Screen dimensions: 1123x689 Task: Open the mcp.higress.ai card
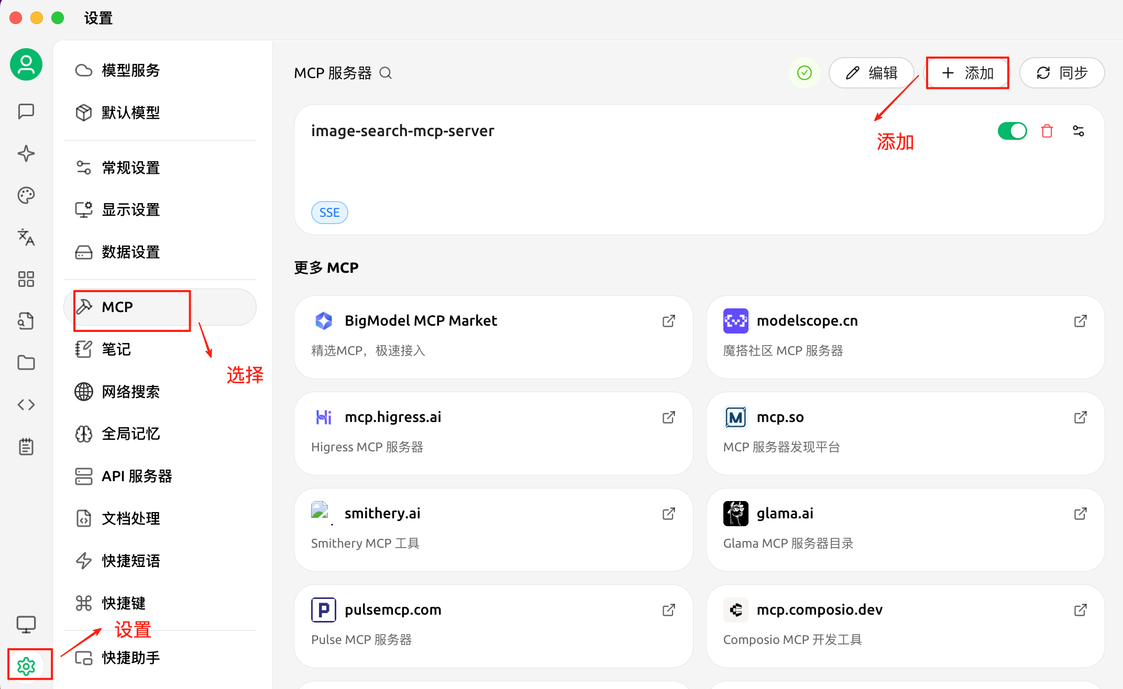coord(493,434)
